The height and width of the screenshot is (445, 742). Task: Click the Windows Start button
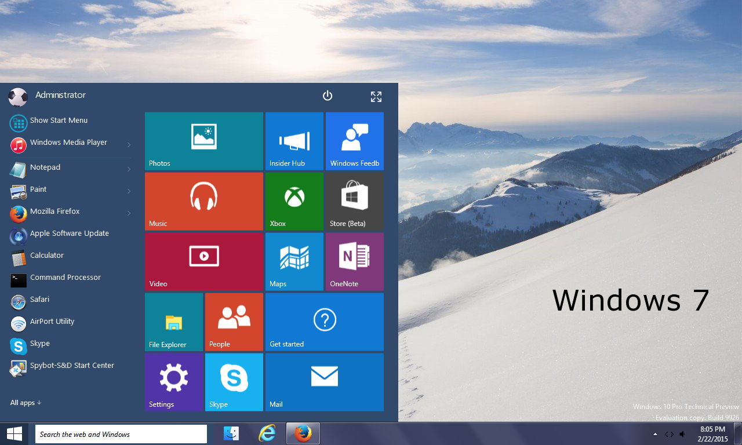14,434
